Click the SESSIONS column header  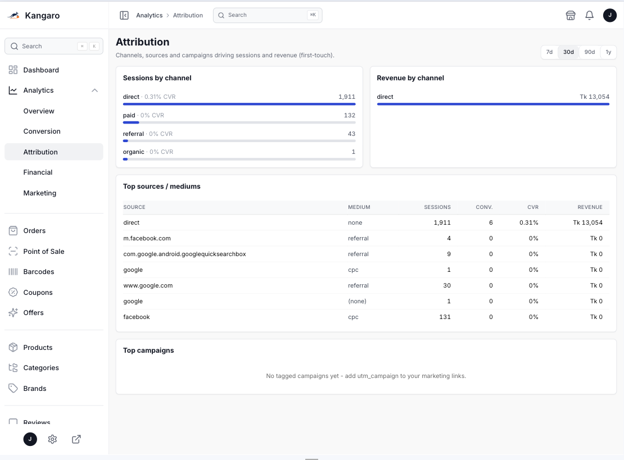coord(437,207)
